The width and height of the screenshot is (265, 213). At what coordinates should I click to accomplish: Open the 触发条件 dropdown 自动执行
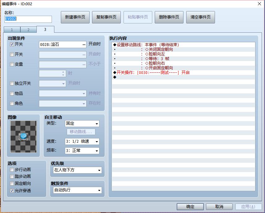pyautogui.click(x=78, y=190)
